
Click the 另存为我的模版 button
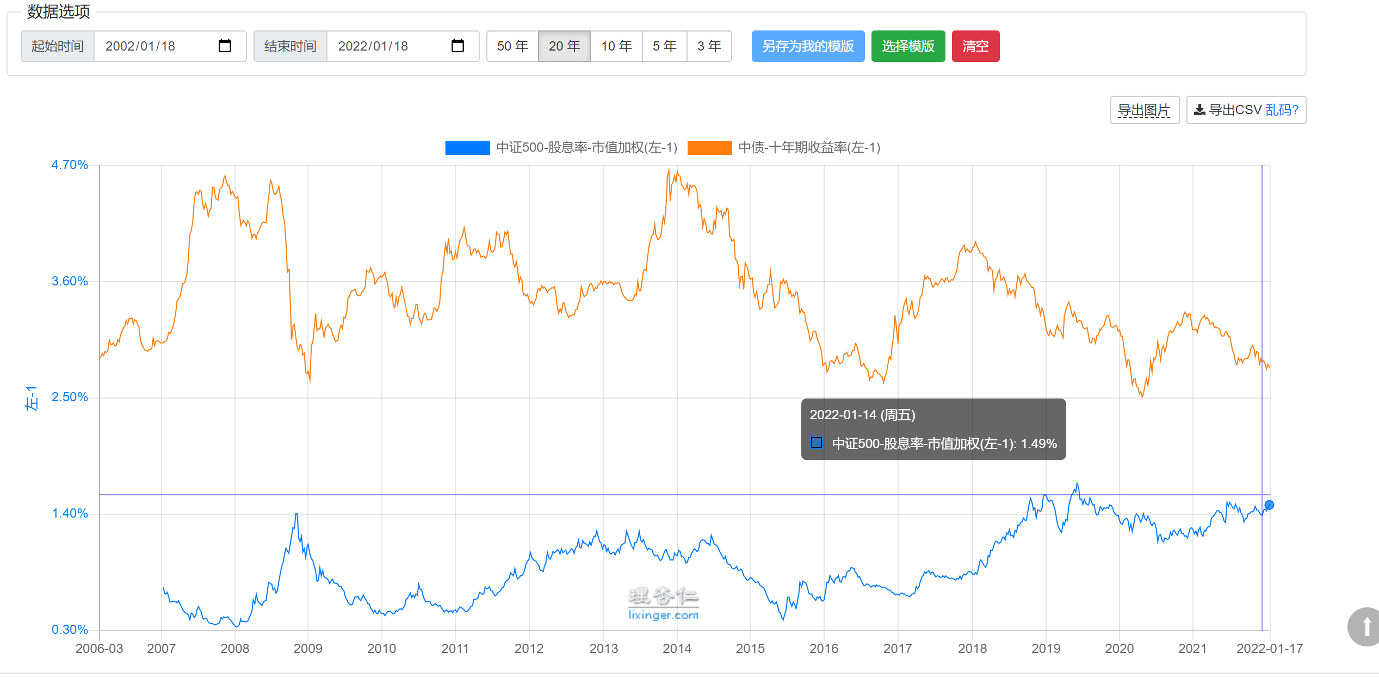click(808, 46)
